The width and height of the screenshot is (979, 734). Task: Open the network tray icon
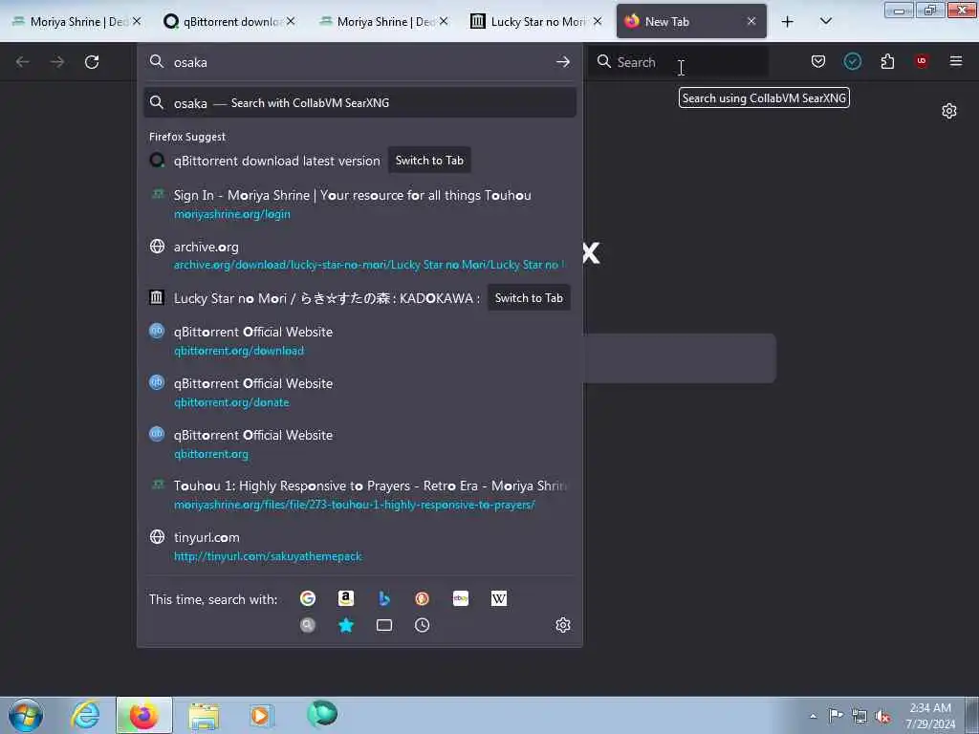(859, 716)
